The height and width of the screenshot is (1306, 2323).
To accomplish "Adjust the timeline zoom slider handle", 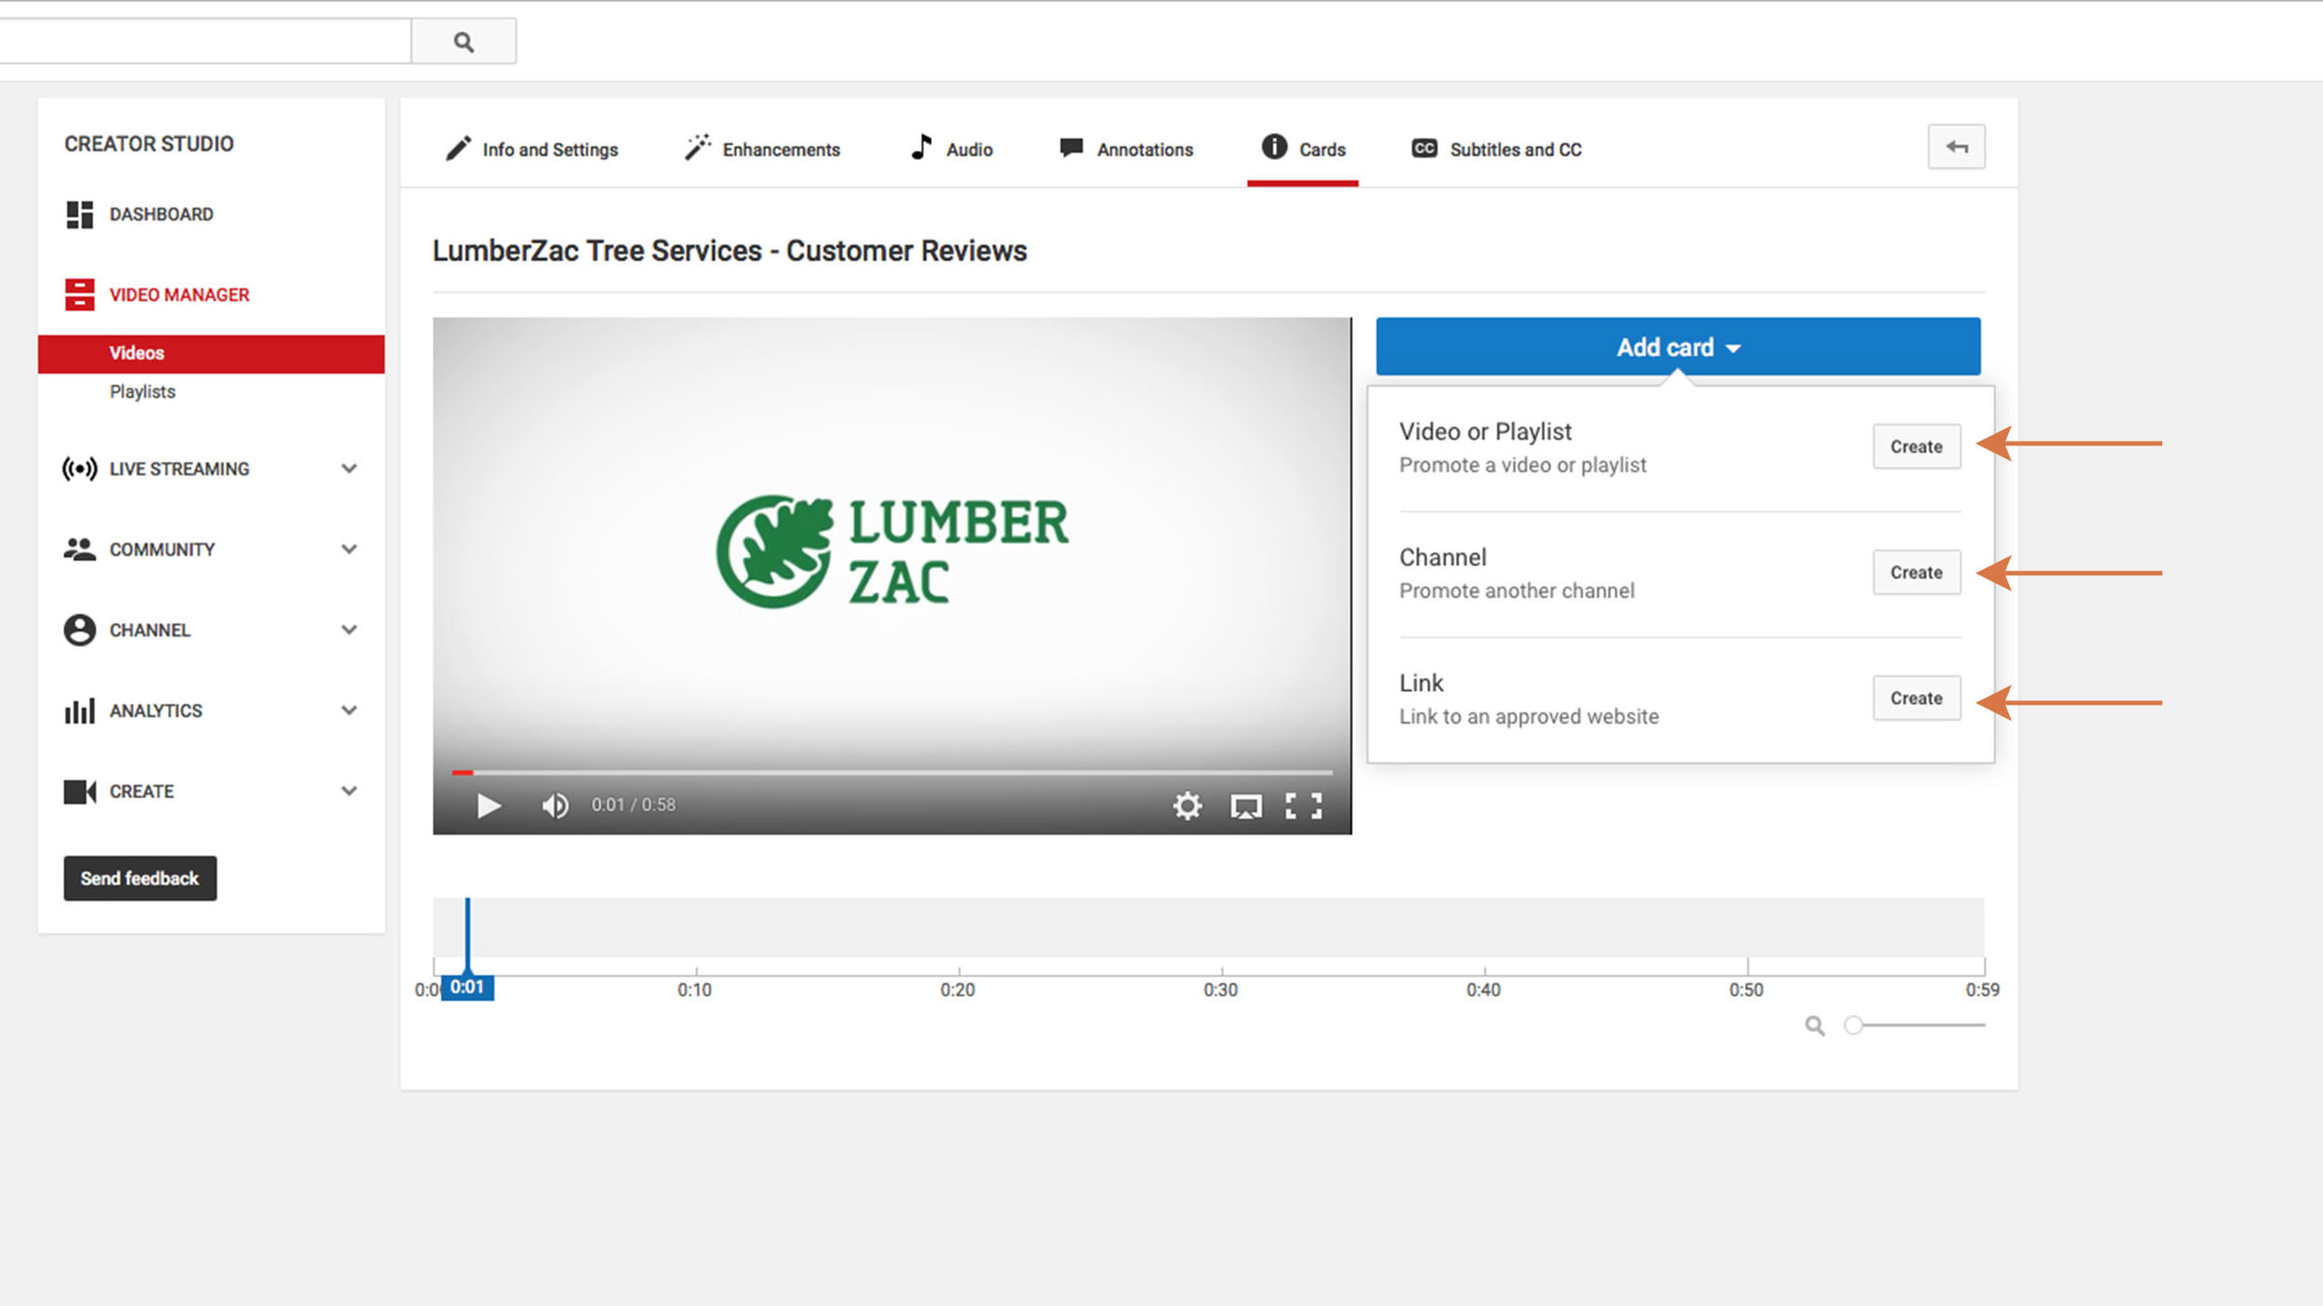I will click(x=1854, y=1025).
